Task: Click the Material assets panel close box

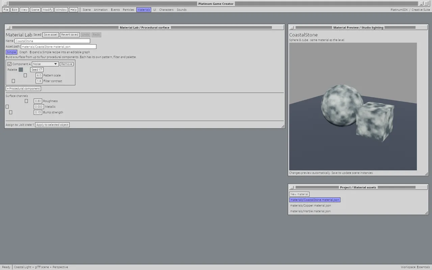Action: tap(292, 187)
